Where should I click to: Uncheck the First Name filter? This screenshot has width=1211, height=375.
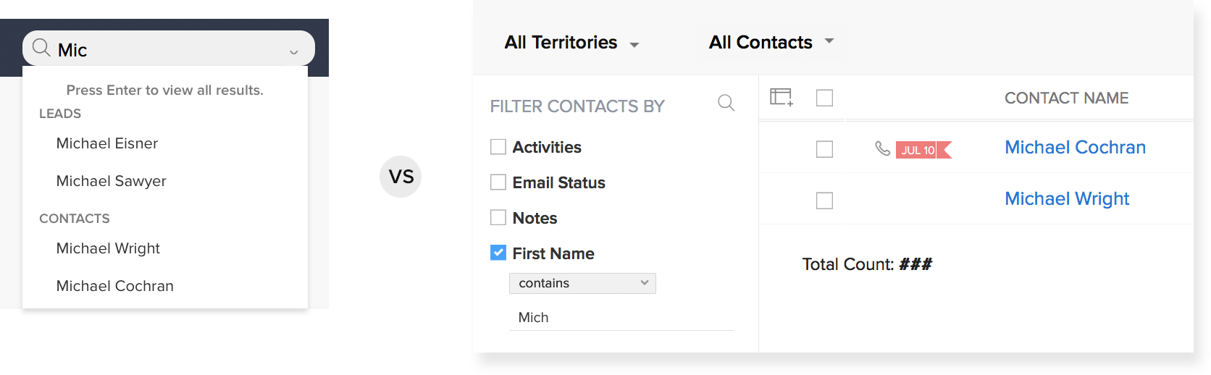498,253
